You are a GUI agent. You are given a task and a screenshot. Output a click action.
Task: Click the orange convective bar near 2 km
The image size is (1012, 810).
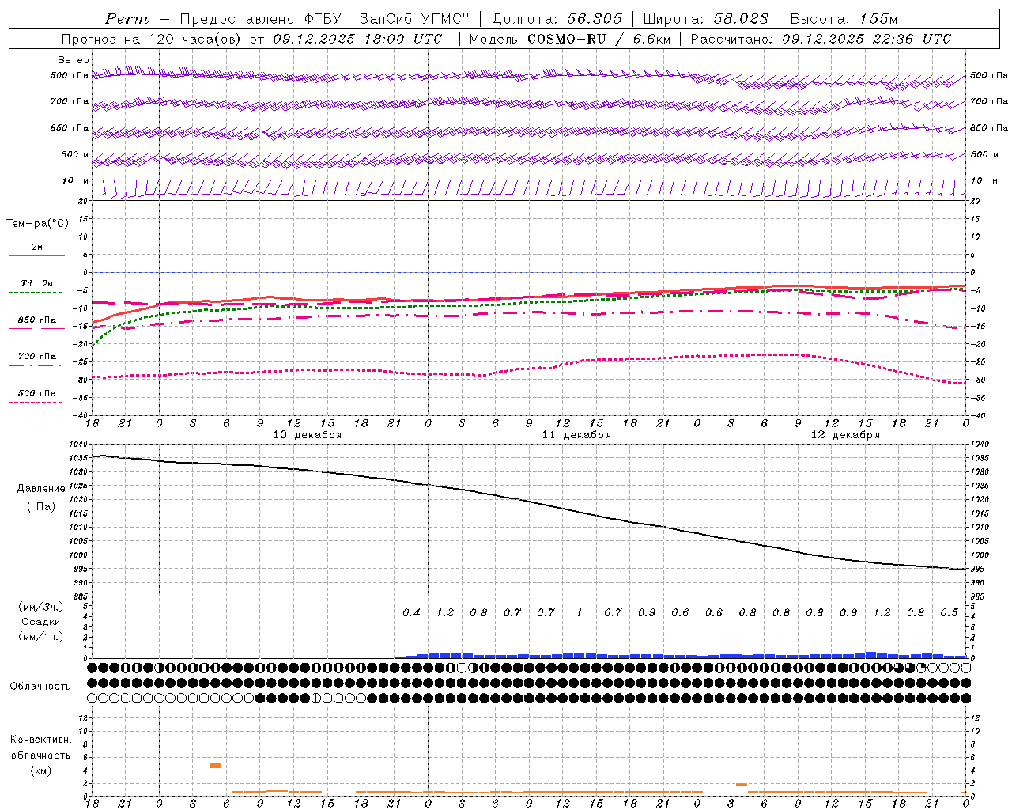[x=742, y=785]
